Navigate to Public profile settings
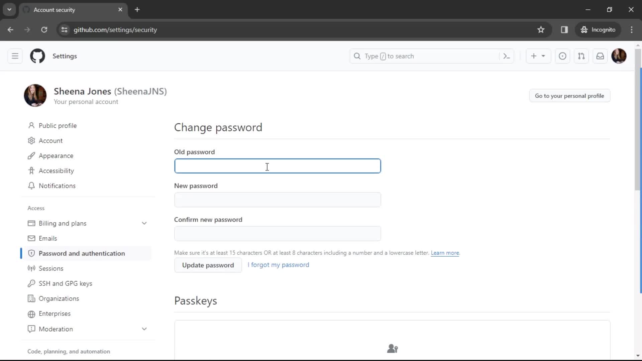 pos(58,125)
